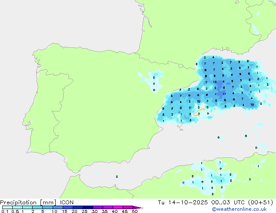
Task: Select the 20 to 25 mm legend swatch
Action: coord(77,207)
